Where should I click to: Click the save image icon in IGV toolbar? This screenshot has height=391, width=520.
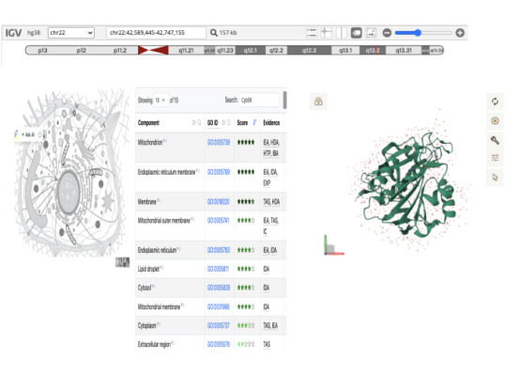[x=371, y=33]
